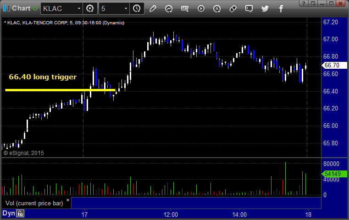This screenshot has height=220, width=349.
Task: Click the 18 date label on time axis
Action: click(308, 214)
